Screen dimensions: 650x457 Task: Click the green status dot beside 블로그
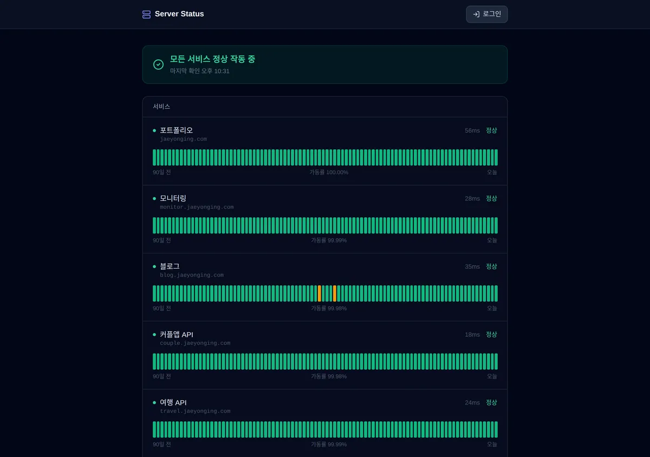(x=154, y=266)
